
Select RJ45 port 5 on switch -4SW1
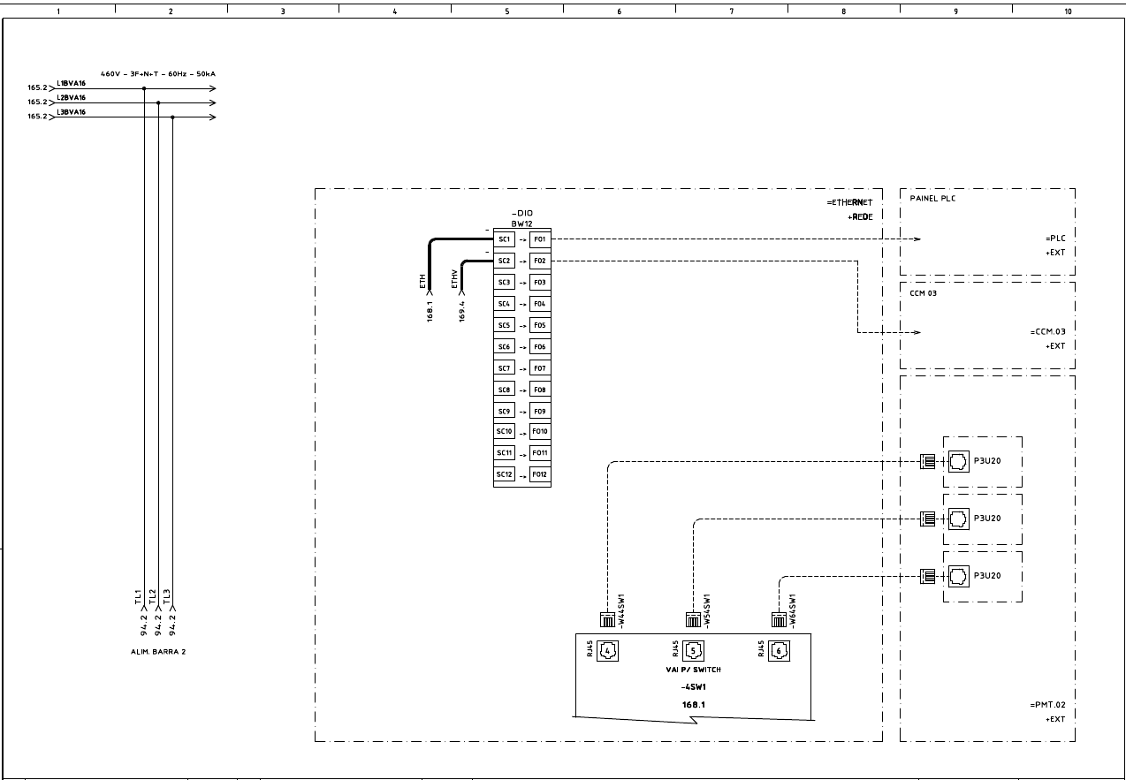(x=692, y=651)
